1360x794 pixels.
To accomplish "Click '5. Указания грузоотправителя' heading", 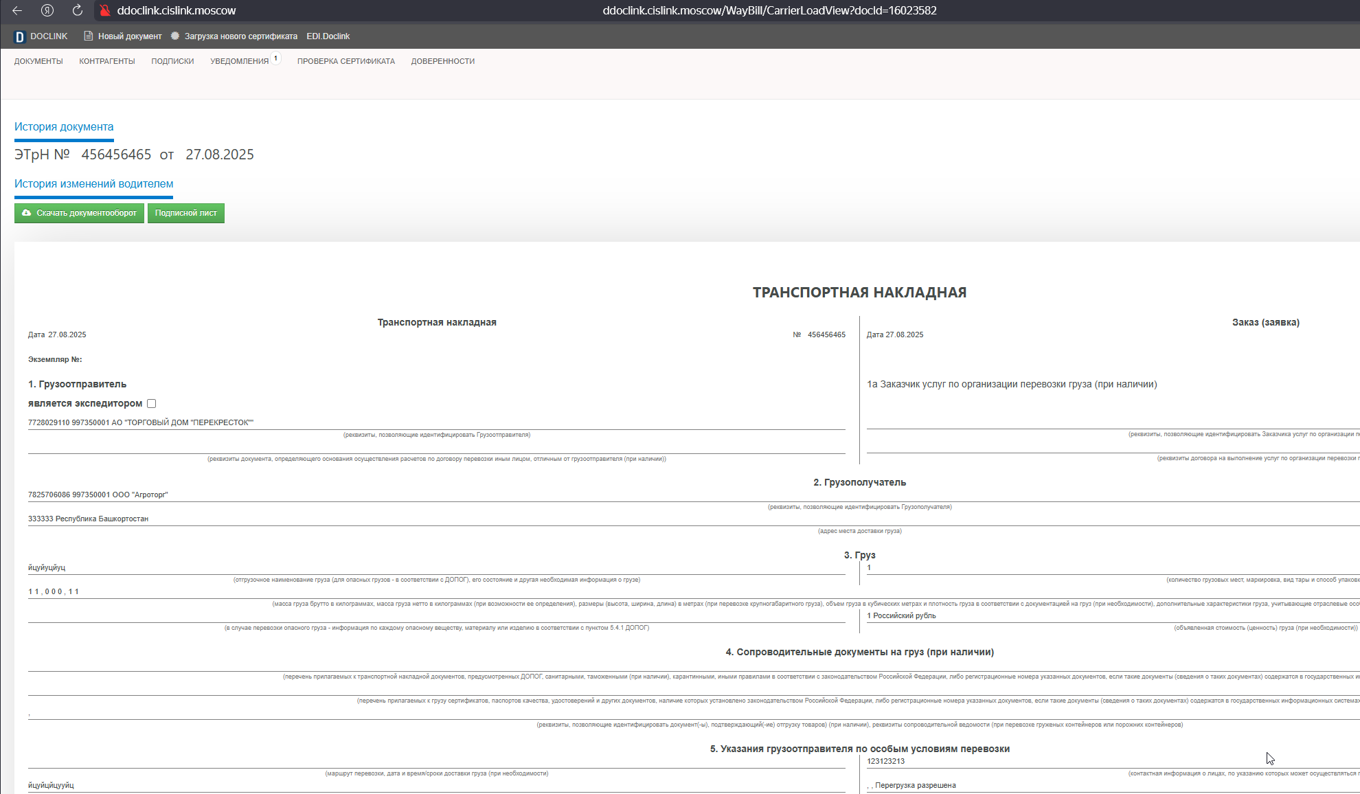I will click(x=859, y=749).
